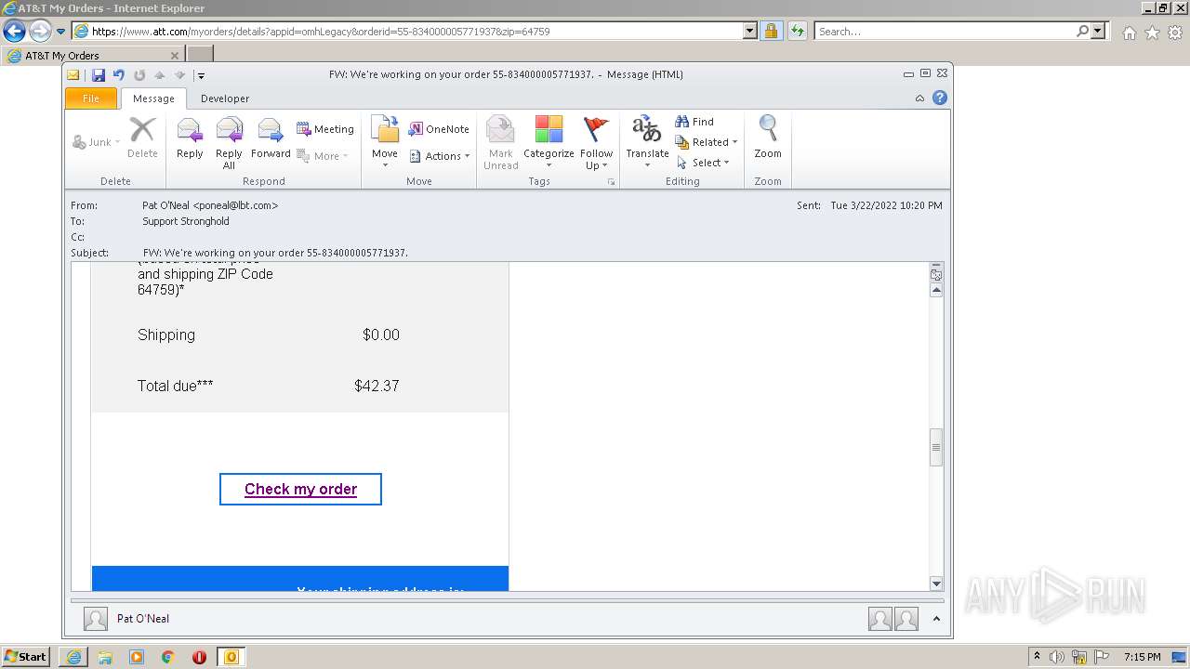Click the message vertical scrollbar thumb
1190x669 pixels.
[x=936, y=447]
